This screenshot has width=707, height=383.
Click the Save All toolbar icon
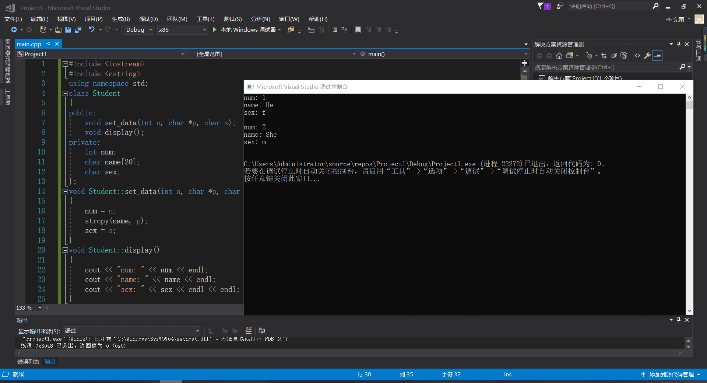click(x=78, y=30)
